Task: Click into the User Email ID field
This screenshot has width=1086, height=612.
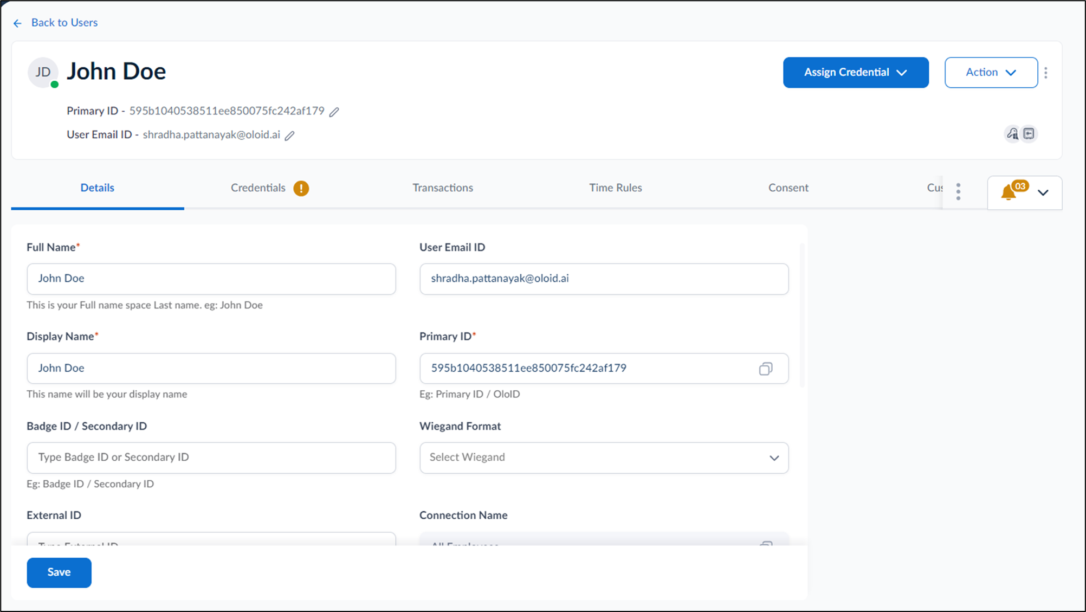Action: (x=604, y=279)
